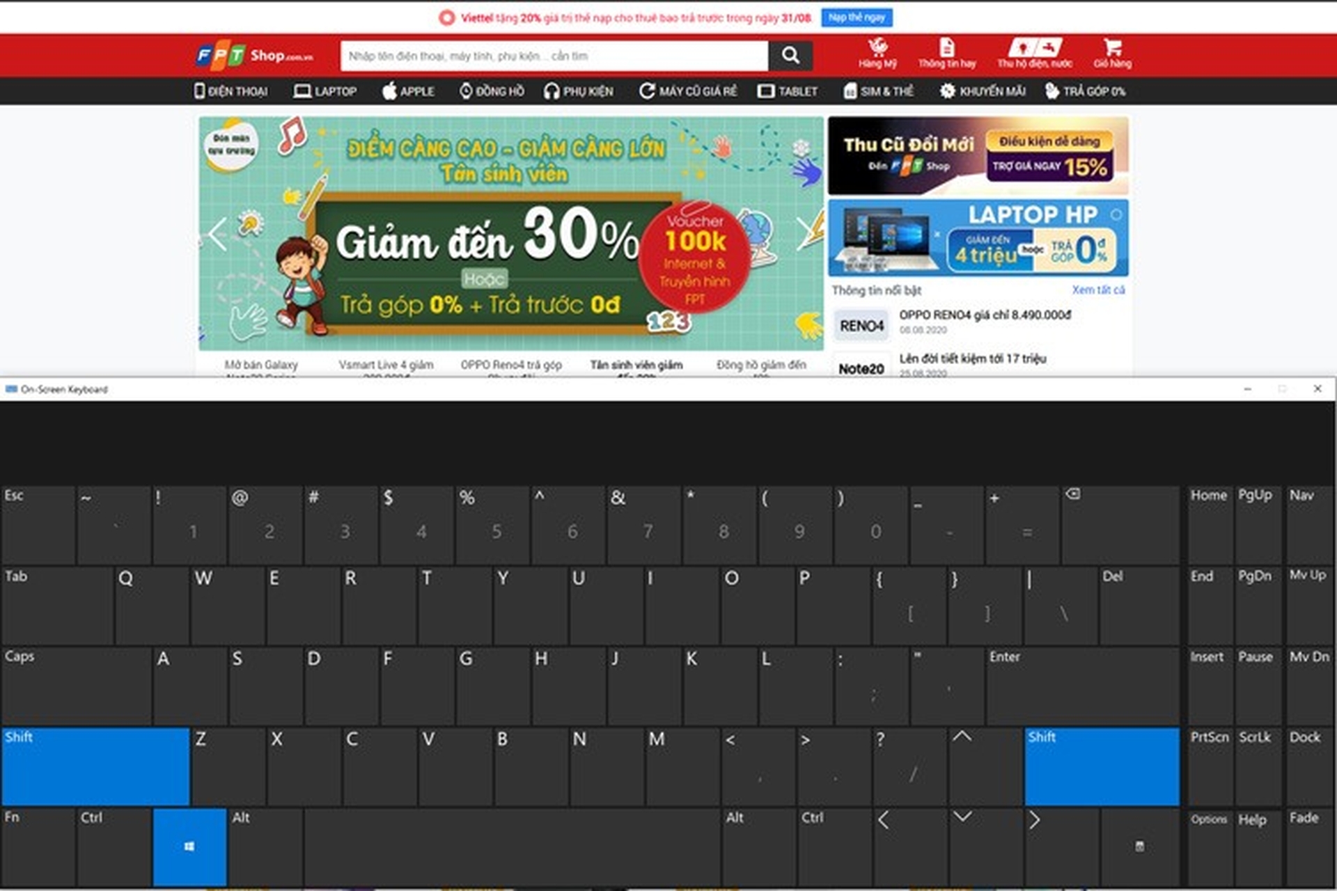Select the Mở bán Galaxy slide tab
Viewport: 1337px width, 891px height.
pyautogui.click(x=261, y=367)
